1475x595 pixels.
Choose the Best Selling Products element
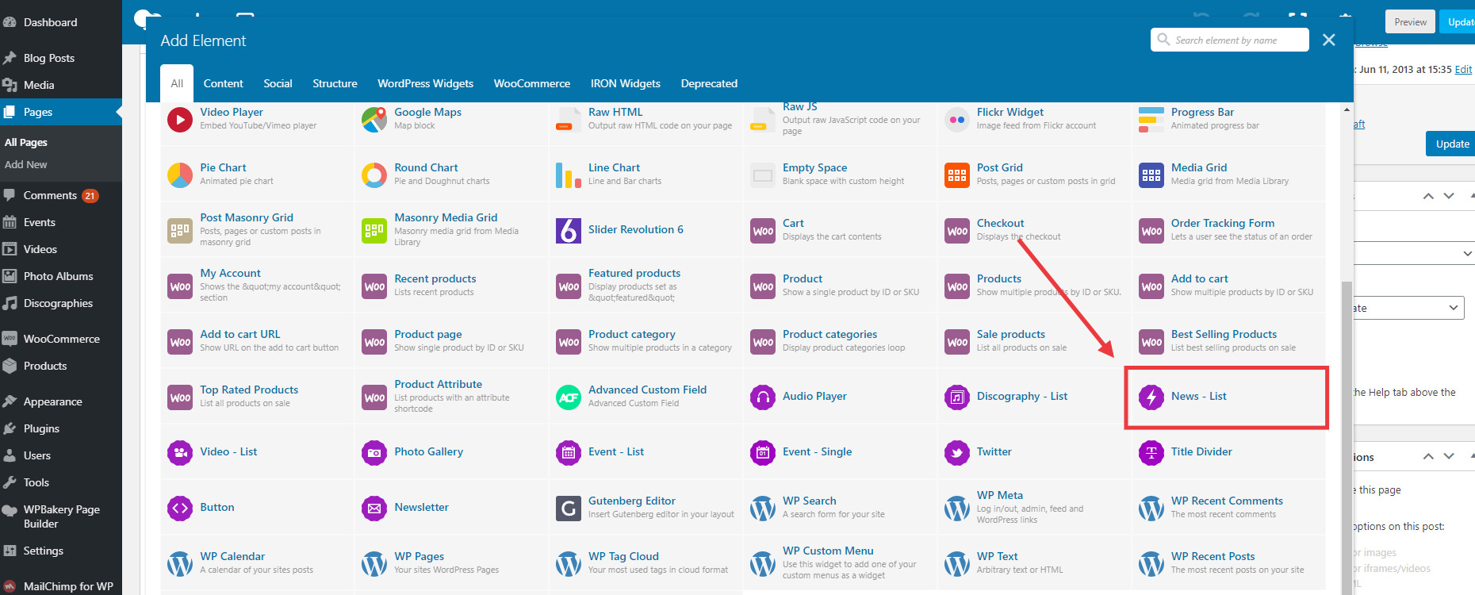tap(1228, 342)
